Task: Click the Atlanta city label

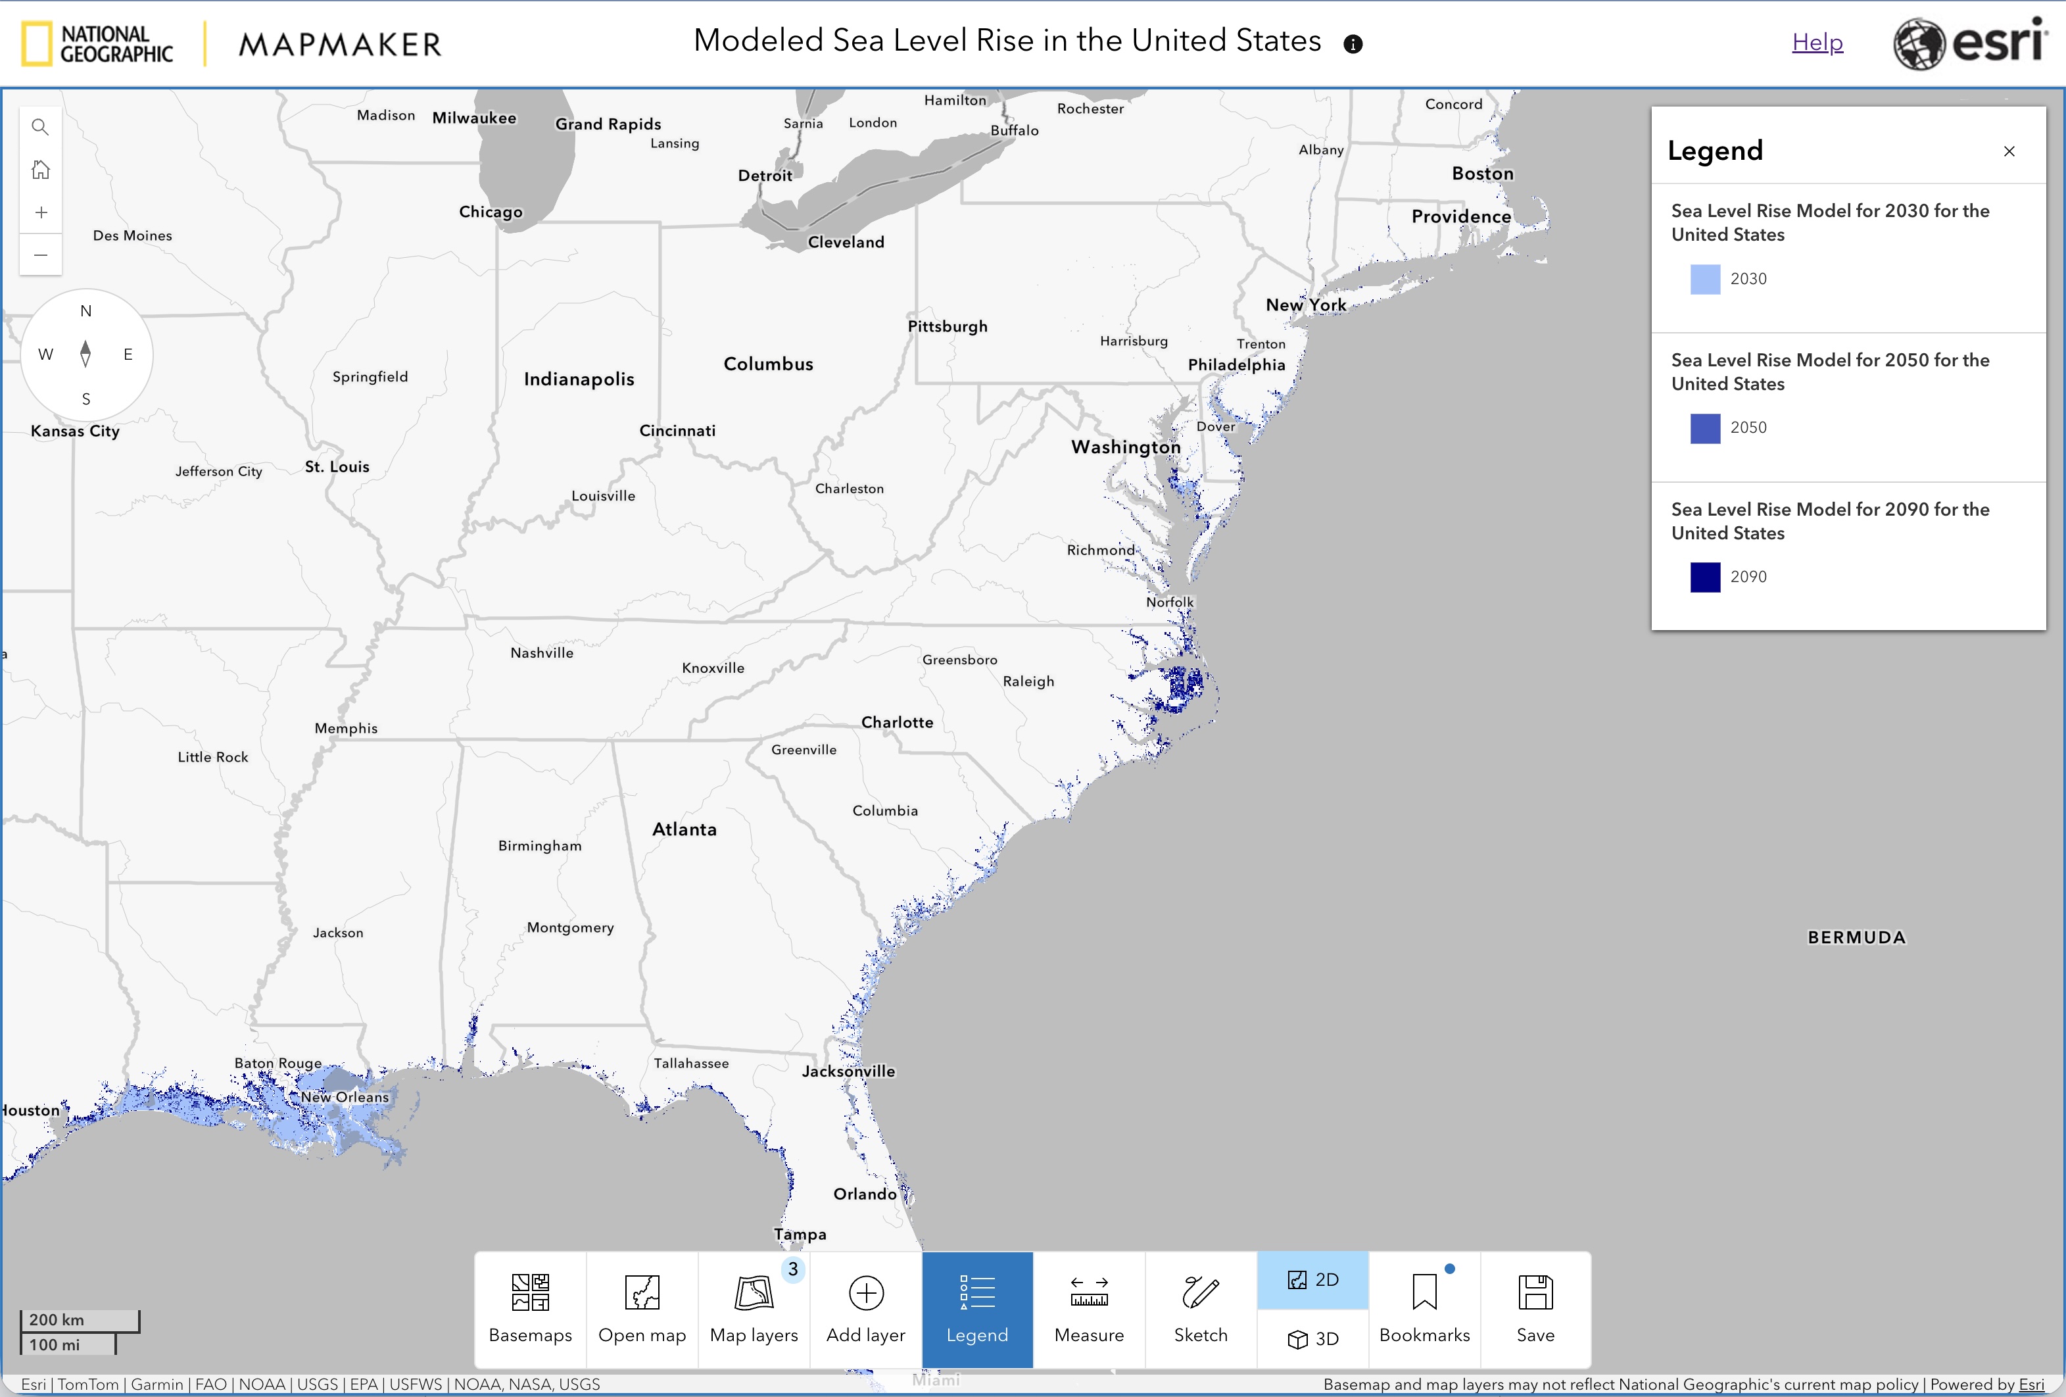Action: click(685, 829)
